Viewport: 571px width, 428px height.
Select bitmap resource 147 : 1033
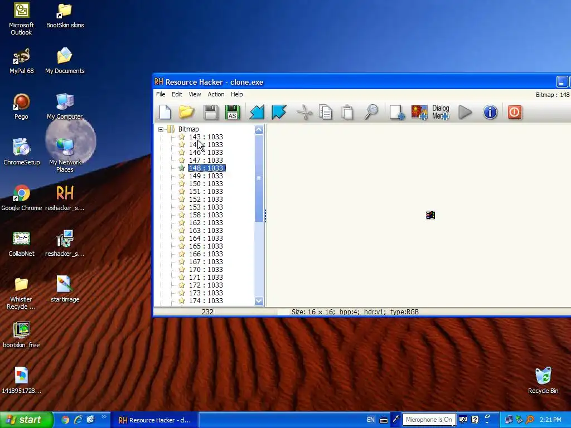[x=206, y=160]
